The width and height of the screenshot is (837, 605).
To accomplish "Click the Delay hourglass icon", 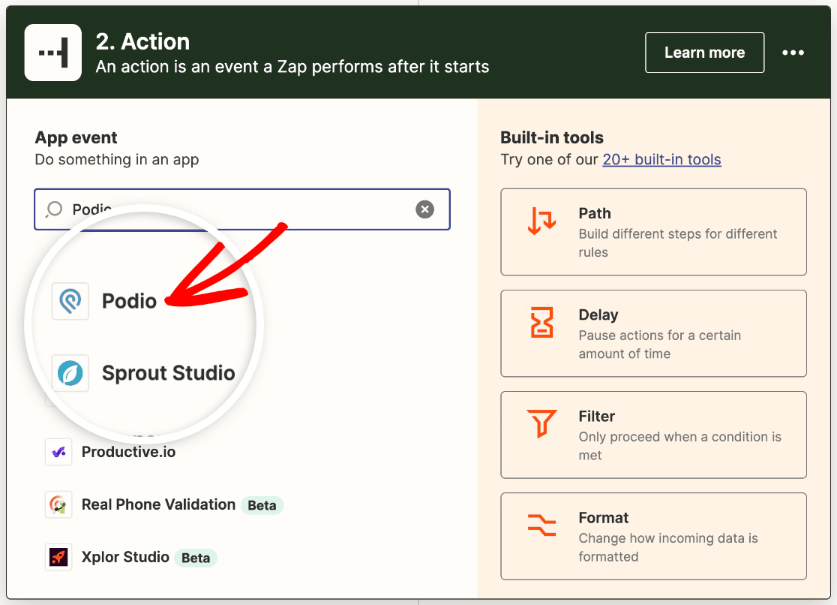I will pyautogui.click(x=541, y=322).
